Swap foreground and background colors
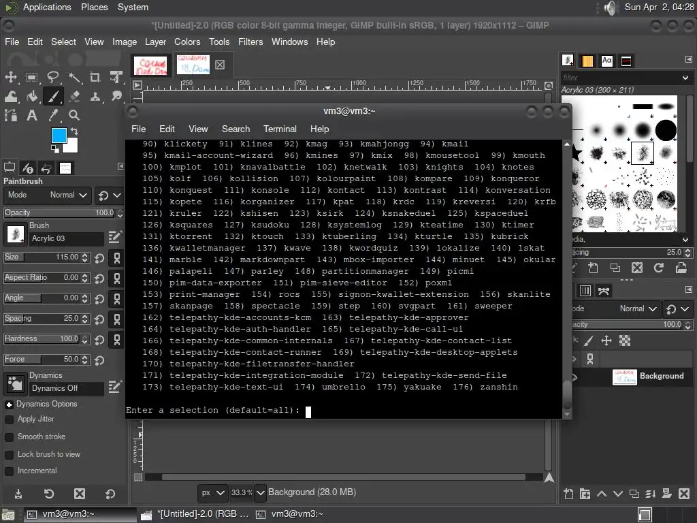697x523 pixels. point(74,131)
